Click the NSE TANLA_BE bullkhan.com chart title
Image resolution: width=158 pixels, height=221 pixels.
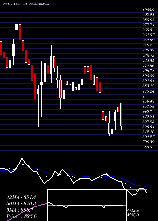point(26,4)
